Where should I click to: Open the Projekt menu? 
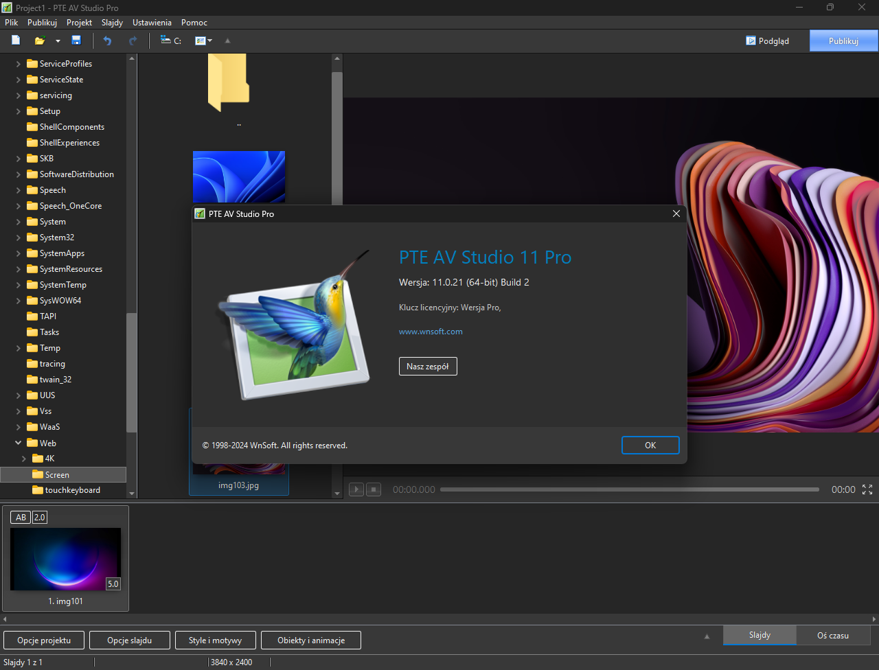[80, 23]
